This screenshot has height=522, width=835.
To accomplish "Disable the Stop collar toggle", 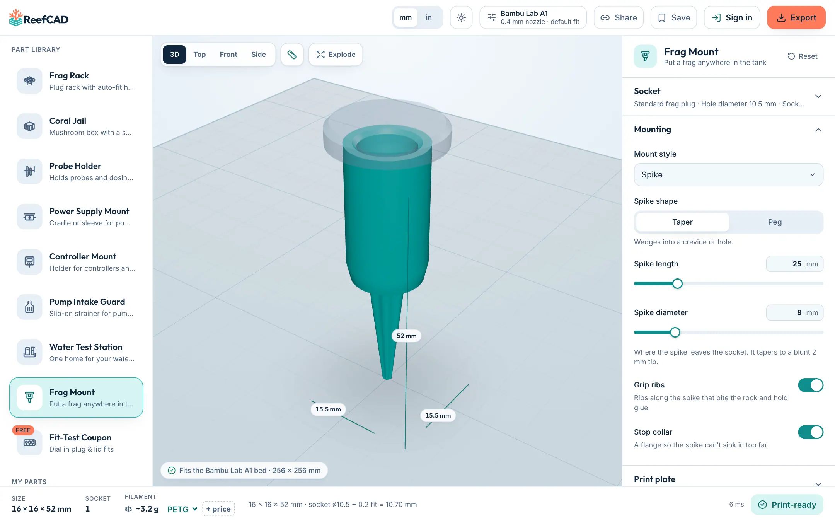I will [x=811, y=432].
